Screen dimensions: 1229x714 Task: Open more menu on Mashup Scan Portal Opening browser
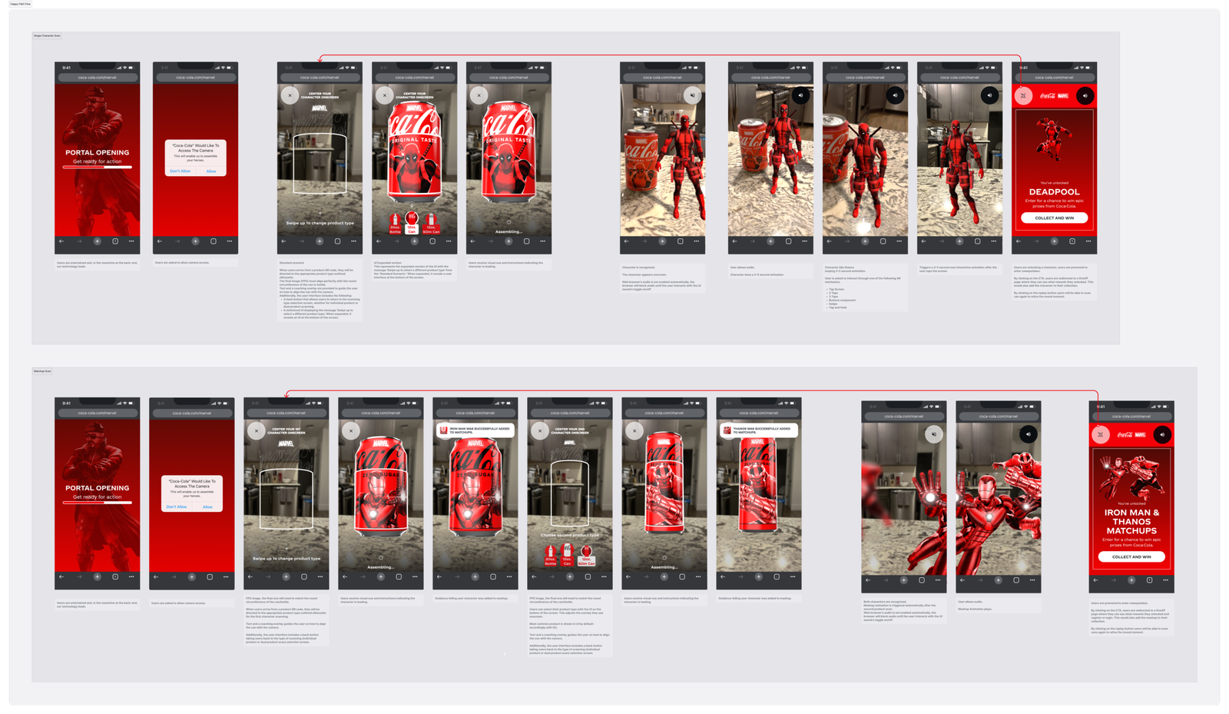(x=132, y=576)
